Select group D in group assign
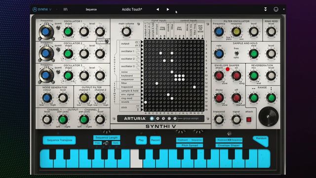Screen dimensions: 316x178 [x=175, y=119]
